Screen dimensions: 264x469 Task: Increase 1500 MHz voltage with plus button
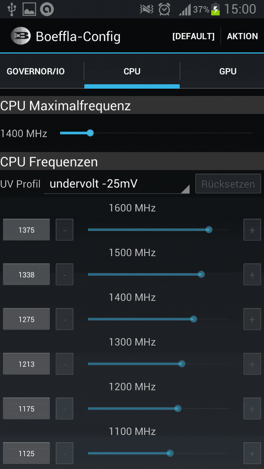252,274
